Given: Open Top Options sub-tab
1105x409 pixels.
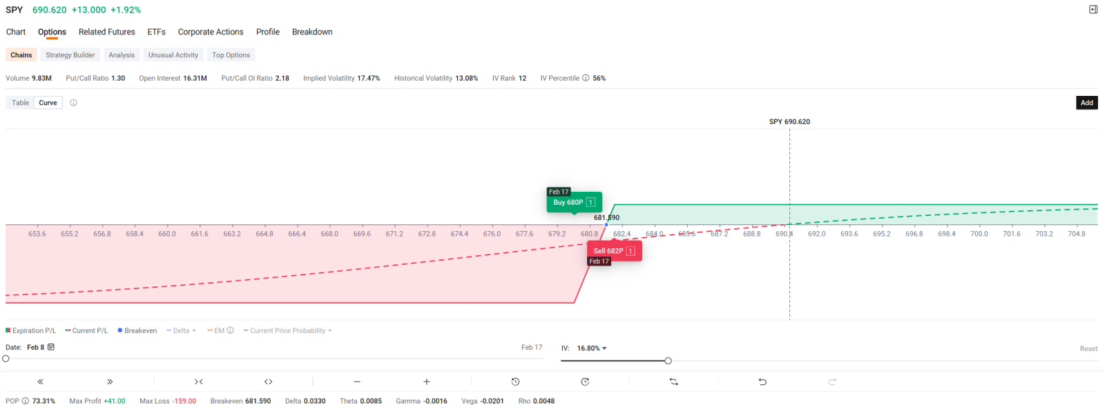Looking at the screenshot, I should (231, 55).
